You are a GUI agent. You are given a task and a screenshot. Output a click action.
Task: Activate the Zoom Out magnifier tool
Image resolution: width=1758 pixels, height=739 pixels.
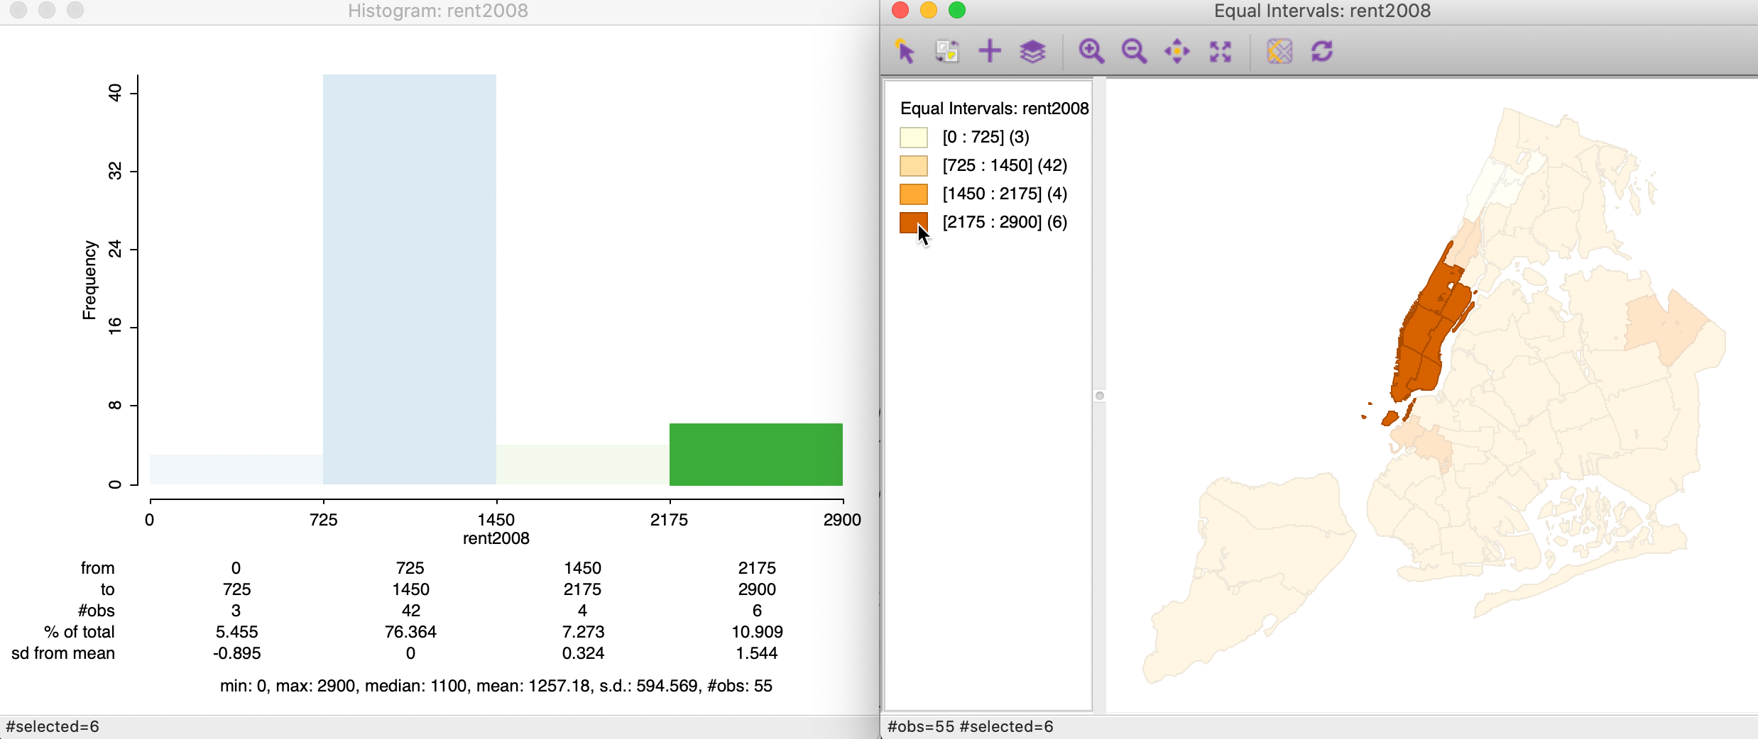[x=1134, y=51]
